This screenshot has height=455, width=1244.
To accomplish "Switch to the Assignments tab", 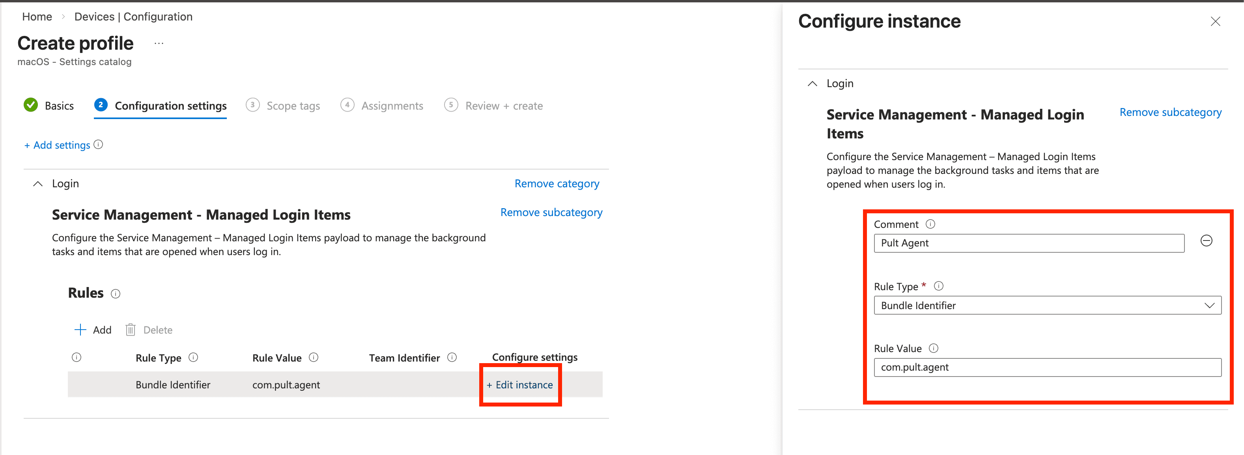I will click(392, 105).
